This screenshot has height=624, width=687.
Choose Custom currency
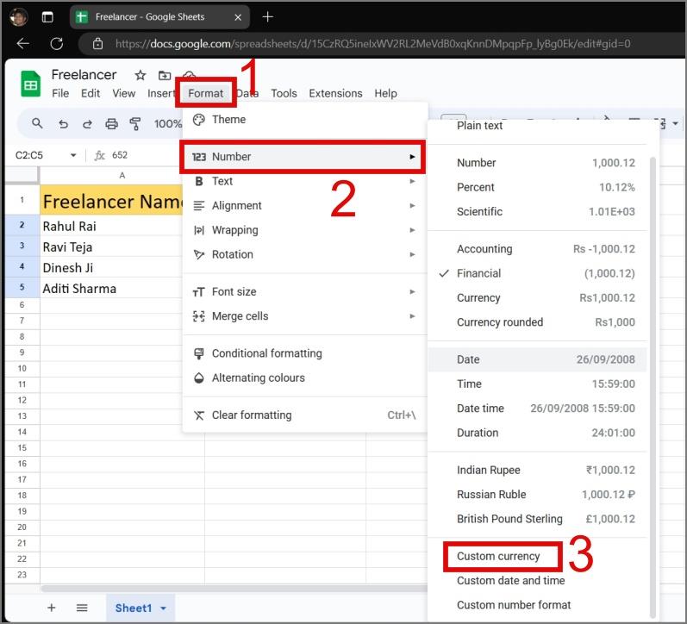point(537,556)
